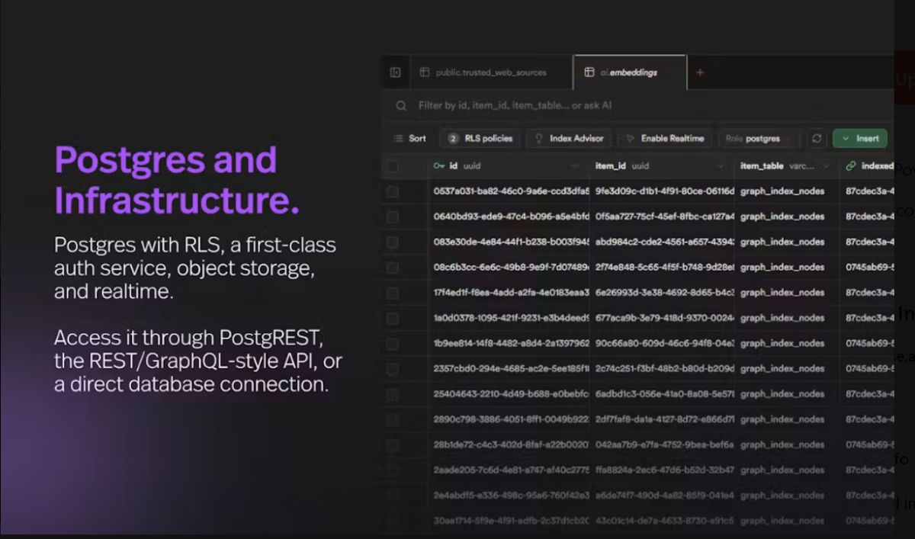Expand the item_table column header menu
This screenshot has width=915, height=539.
point(827,166)
